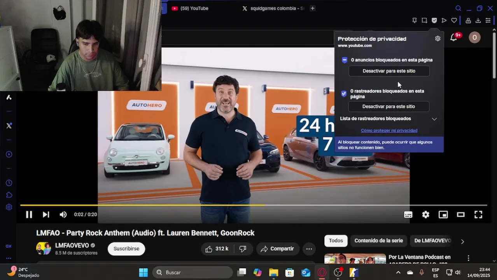Switch to the (59) YouTube tab

pyautogui.click(x=194, y=8)
